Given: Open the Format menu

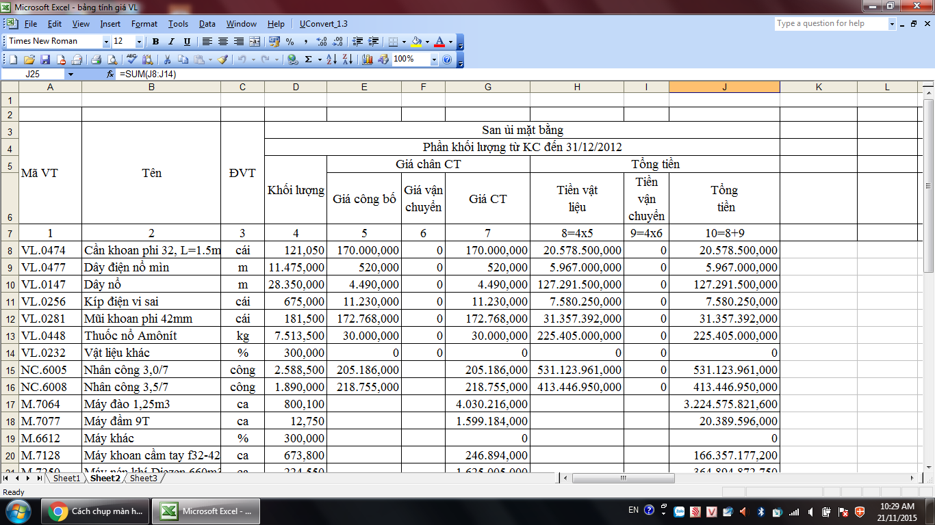Looking at the screenshot, I should pyautogui.click(x=144, y=24).
